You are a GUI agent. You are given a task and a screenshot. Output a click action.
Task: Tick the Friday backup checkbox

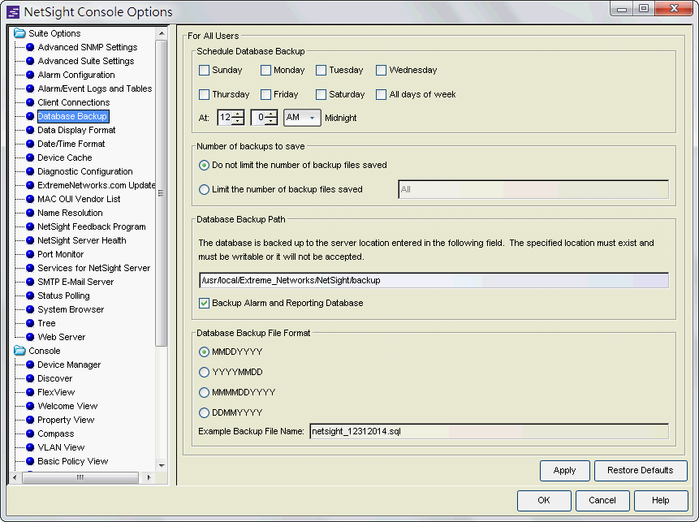point(265,94)
